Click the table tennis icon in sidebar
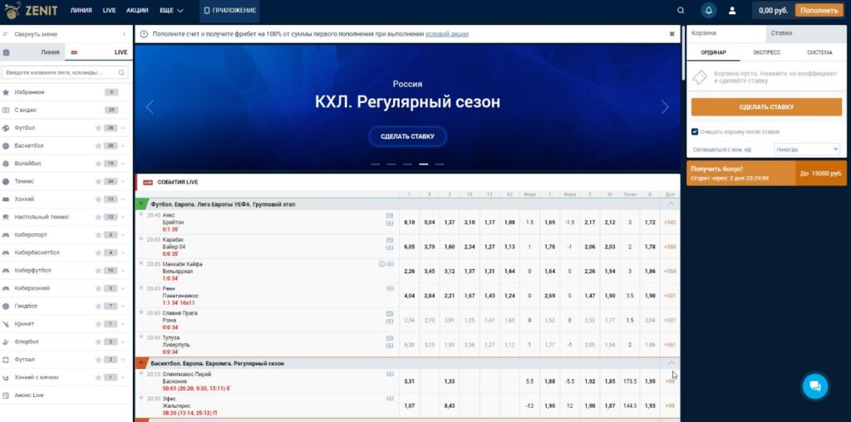Viewport: 851px width, 422px height. pos(6,217)
